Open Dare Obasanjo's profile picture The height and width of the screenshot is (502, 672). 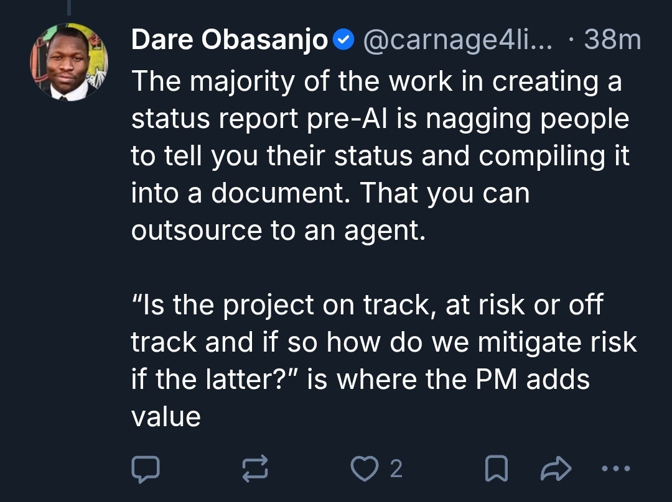(70, 60)
